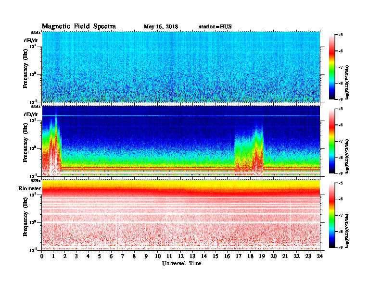Image resolution: width=381 pixels, height=294 pixels.
Task: Click the log(PSD) label beside dH/dt color scale
Action: pos(347,82)
